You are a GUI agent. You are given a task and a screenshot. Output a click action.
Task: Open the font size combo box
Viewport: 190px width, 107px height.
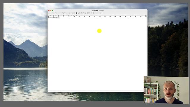tap(73, 13)
